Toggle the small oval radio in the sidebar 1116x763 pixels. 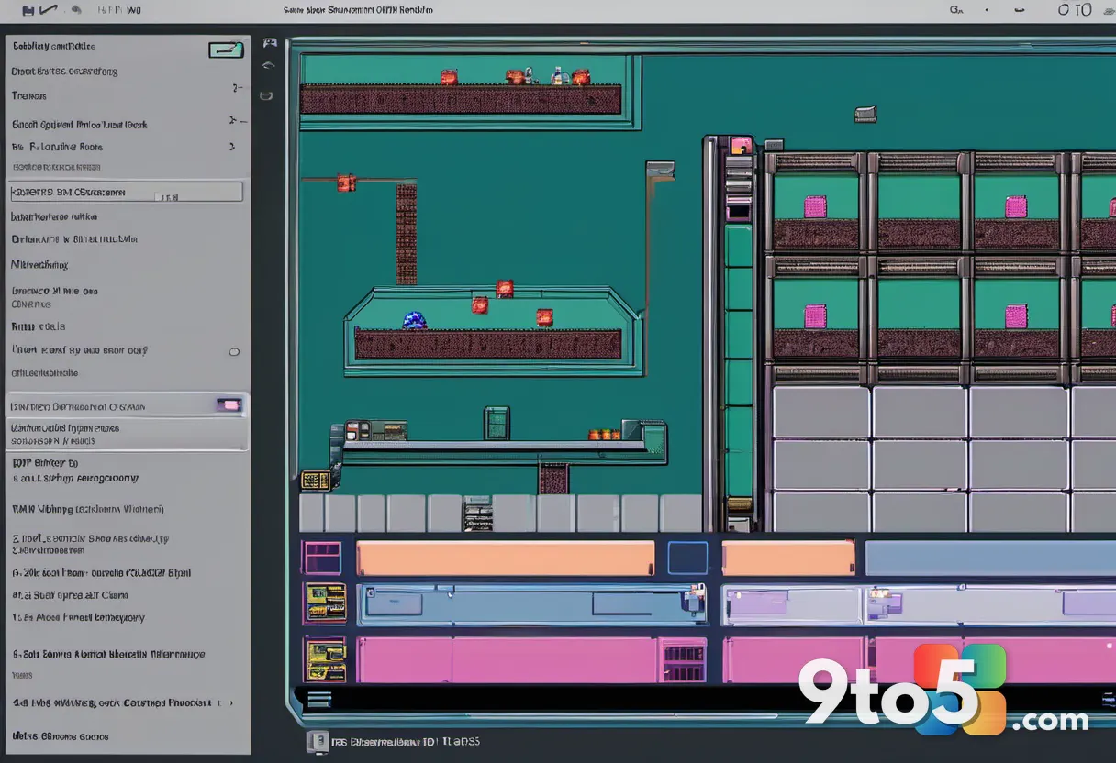[x=234, y=351]
